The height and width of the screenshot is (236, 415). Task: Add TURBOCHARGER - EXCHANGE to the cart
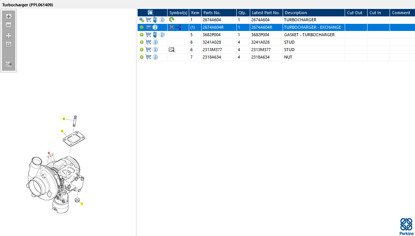point(148,27)
